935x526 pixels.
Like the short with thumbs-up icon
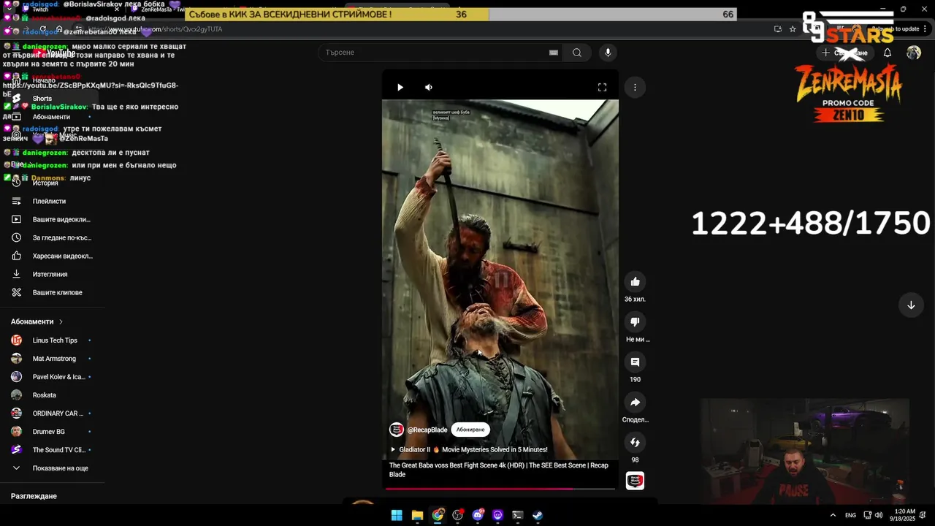635,282
